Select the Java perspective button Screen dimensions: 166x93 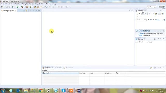click(x=164, y=7)
